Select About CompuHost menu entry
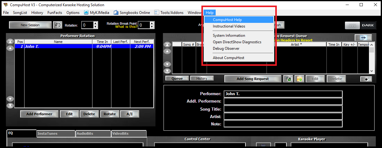 click(228, 58)
